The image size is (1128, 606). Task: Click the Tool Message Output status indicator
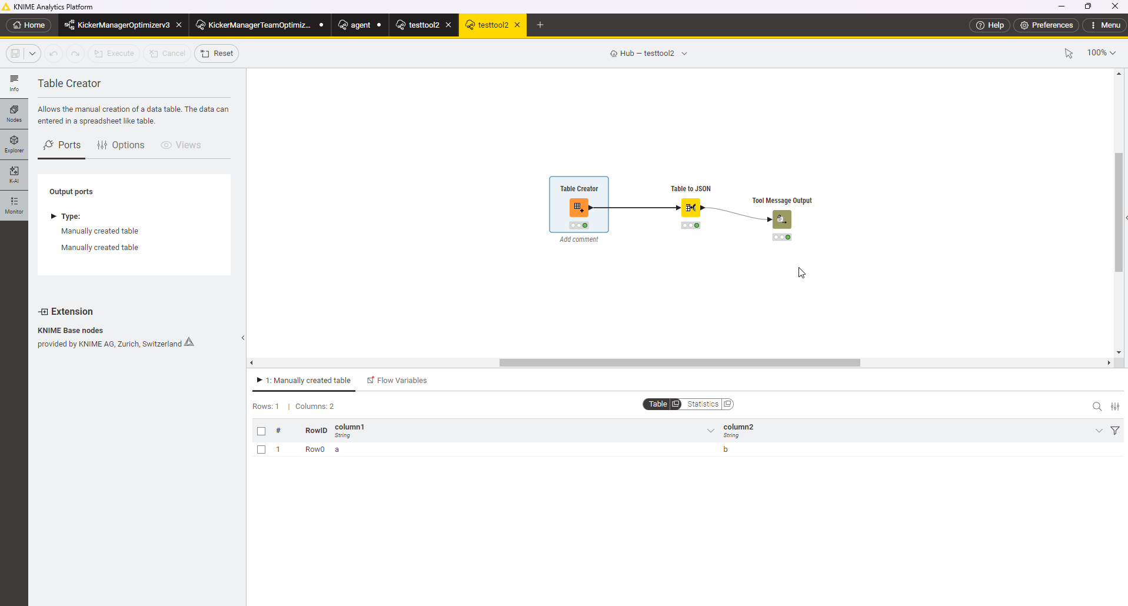(x=782, y=237)
